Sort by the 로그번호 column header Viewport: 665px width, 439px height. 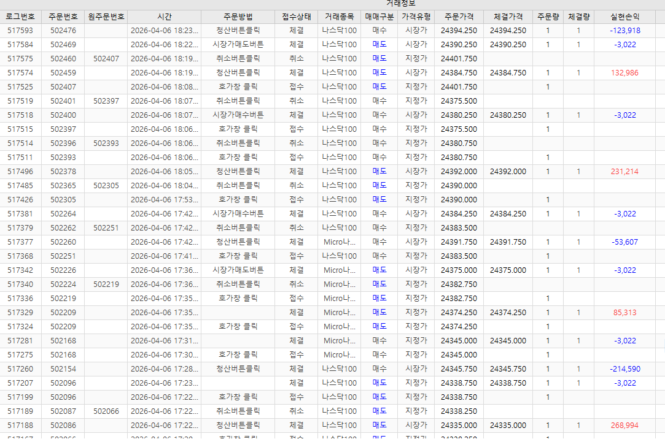[20, 17]
